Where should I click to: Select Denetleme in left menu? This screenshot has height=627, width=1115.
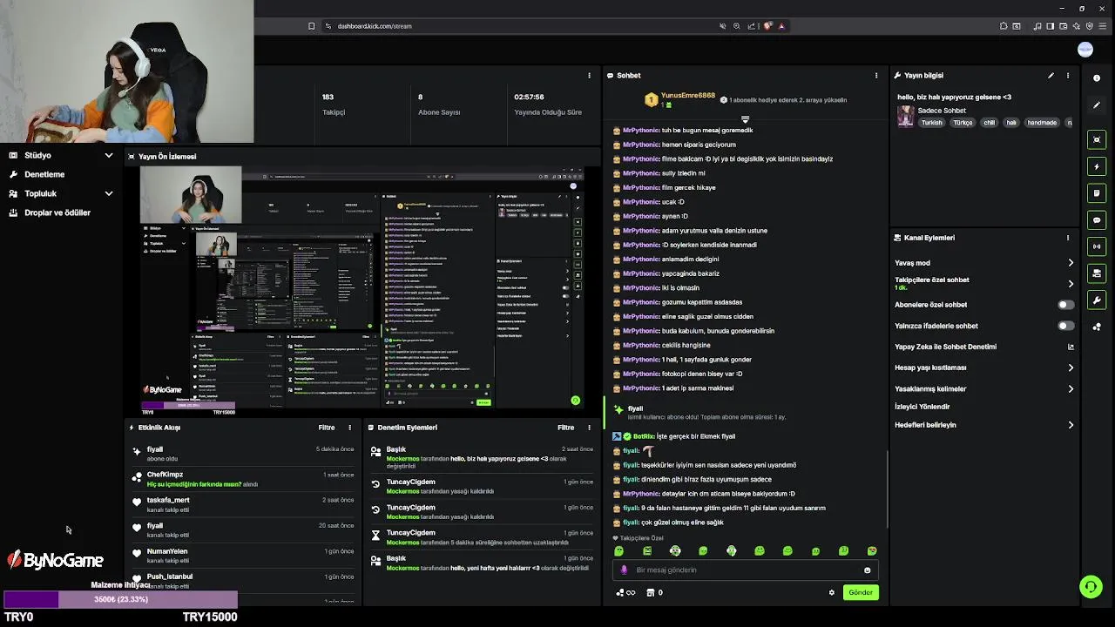tap(44, 175)
